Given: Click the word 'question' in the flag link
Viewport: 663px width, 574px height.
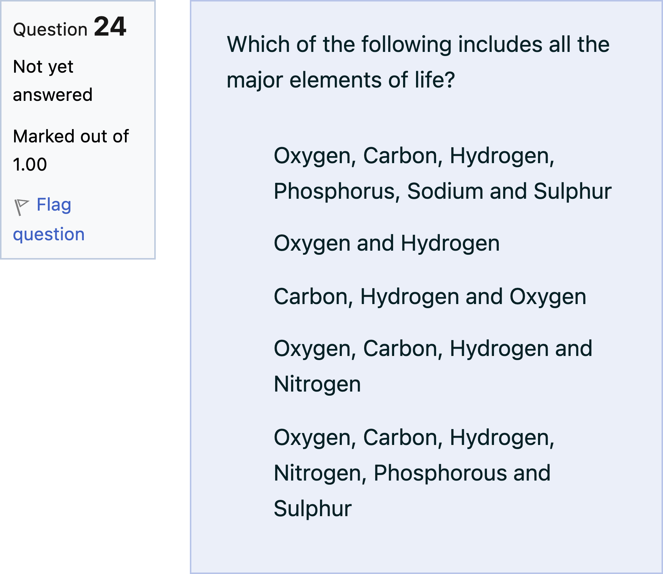Looking at the screenshot, I should pos(49,234).
